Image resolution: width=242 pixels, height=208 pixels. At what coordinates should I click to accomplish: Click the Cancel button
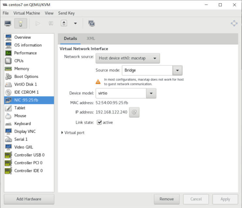click(196, 199)
